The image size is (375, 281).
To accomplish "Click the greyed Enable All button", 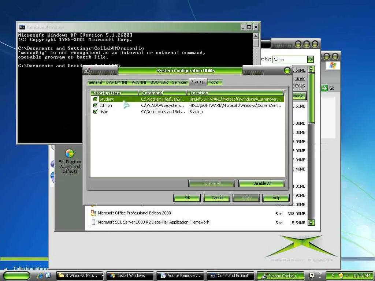I will pyautogui.click(x=212, y=183).
